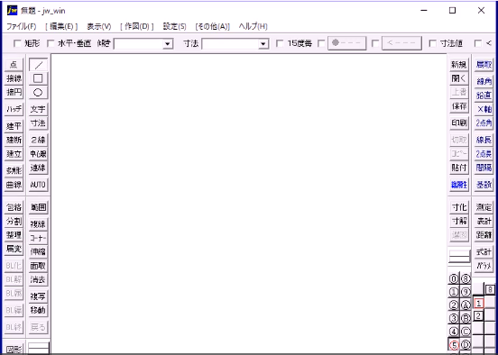Select the 消去 erase tool

click(x=38, y=280)
